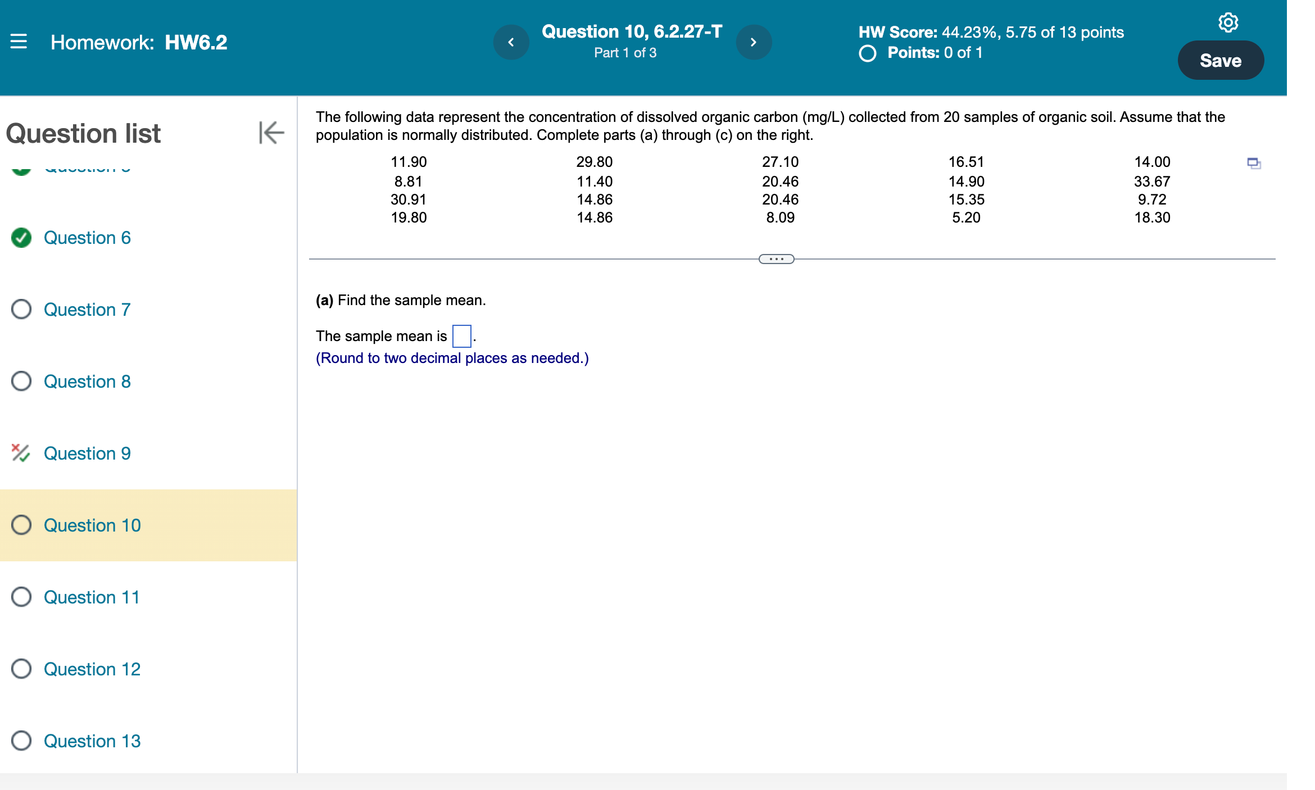Viewport: 1315px width, 790px height.
Task: Open Question 12 from the list
Action: (x=92, y=669)
